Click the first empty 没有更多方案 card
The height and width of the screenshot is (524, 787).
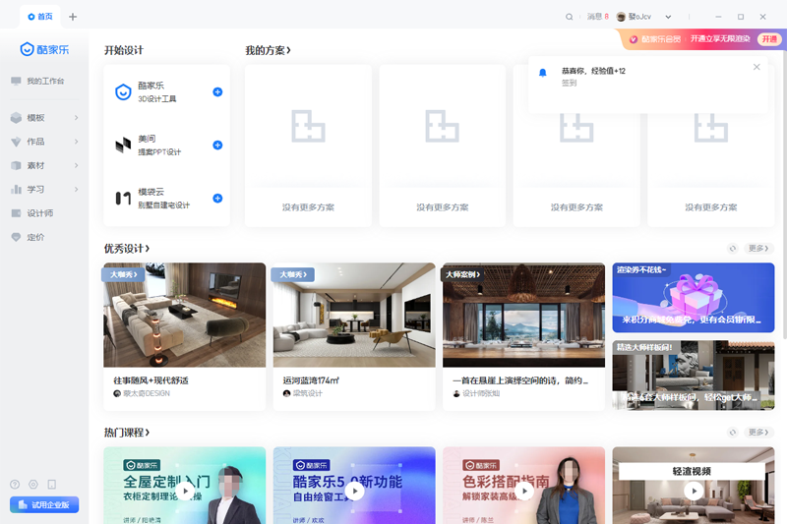[308, 146]
